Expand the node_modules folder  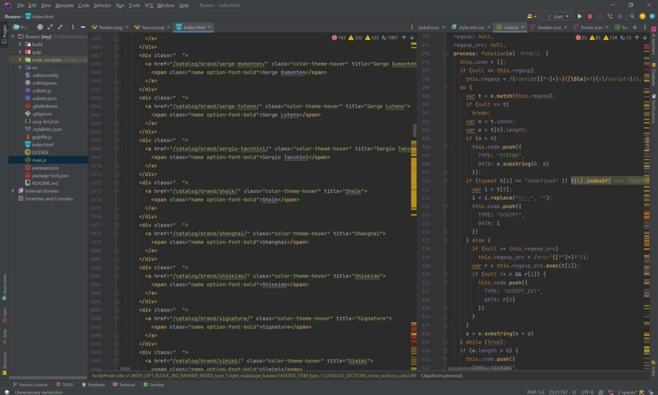pyautogui.click(x=20, y=60)
